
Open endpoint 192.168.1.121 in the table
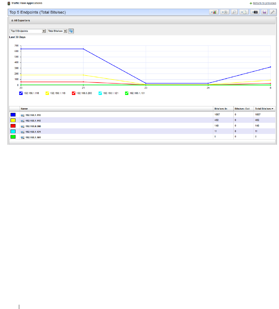click(x=33, y=132)
